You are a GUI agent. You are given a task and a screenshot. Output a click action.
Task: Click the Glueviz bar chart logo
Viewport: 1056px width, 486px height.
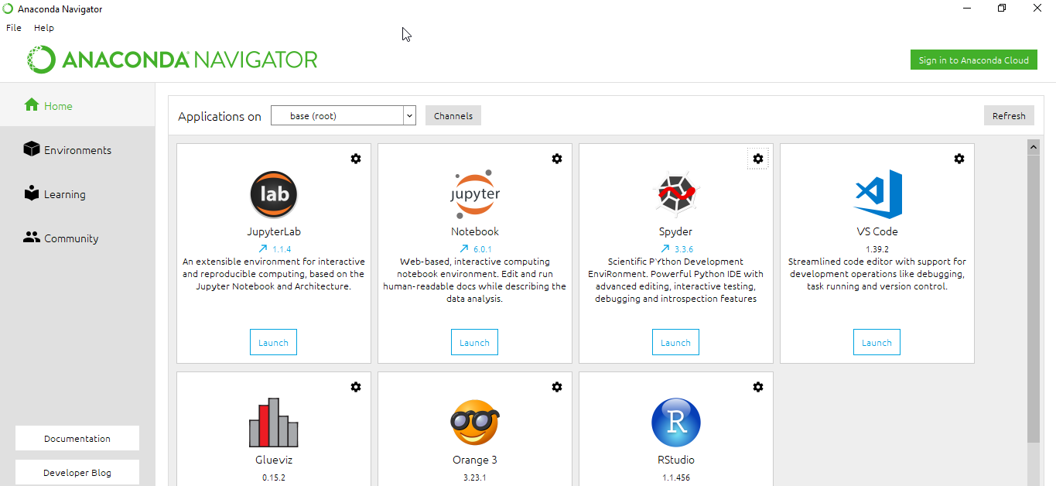[x=274, y=423]
